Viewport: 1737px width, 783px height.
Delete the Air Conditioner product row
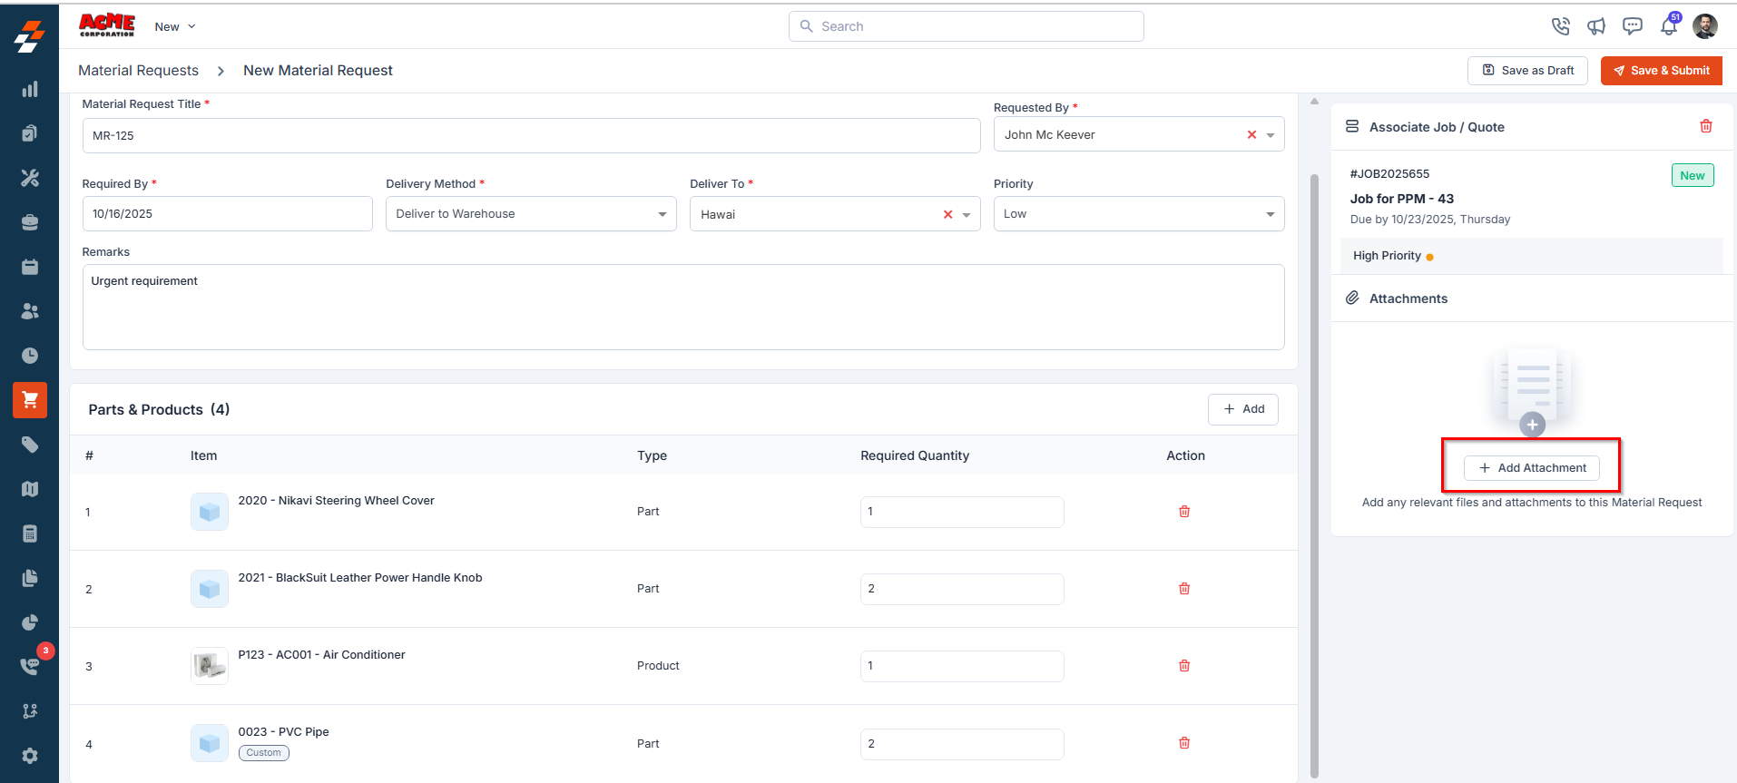point(1184,666)
